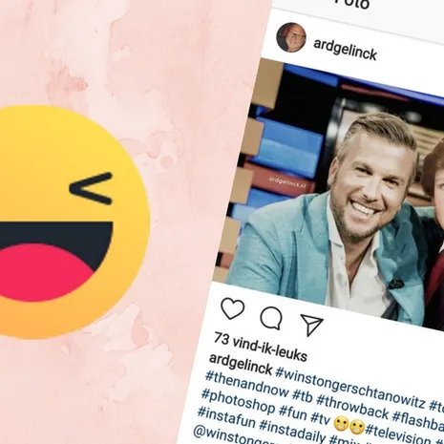Image resolution: width=444 pixels, height=444 pixels.
Task: Click the heart like icon
Action: 233,308
